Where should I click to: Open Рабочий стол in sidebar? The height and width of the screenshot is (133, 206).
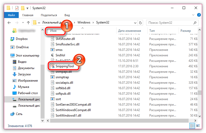(28, 93)
